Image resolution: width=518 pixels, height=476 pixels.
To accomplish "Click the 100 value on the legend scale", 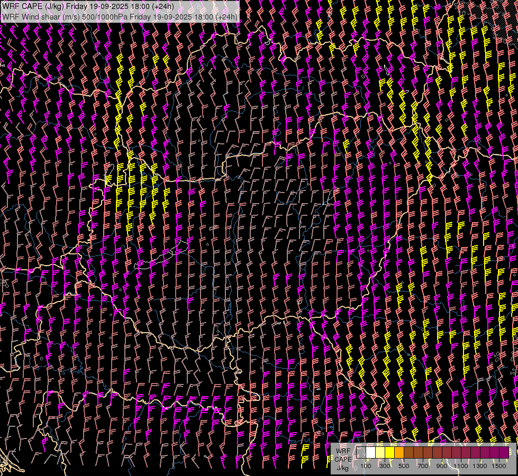I will coord(366,466).
